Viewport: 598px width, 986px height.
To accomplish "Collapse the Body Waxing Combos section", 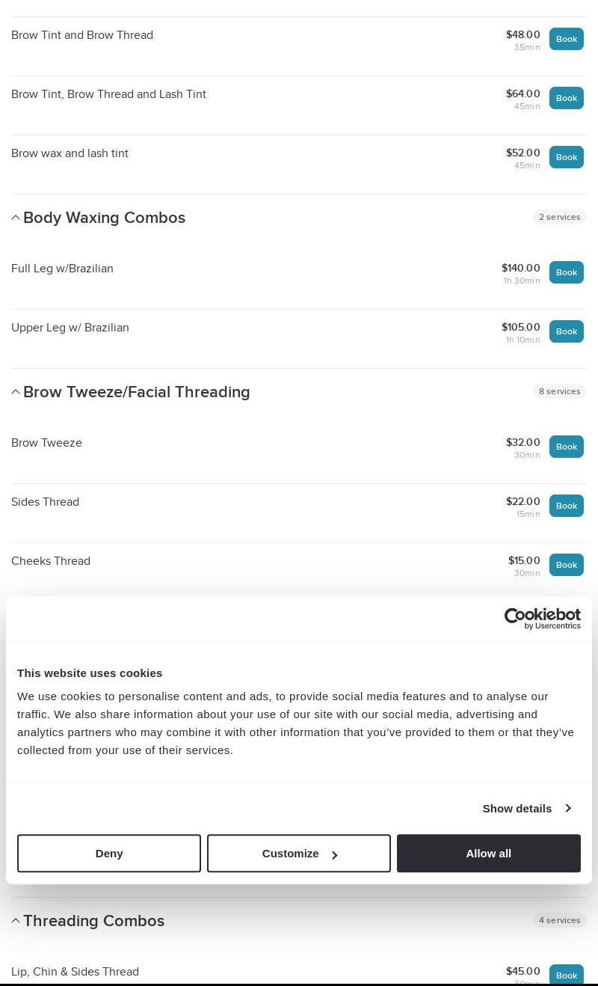I will pyautogui.click(x=16, y=218).
